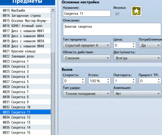This screenshot has height=135, width=162.
Task: Select item 0025 Секретка 3
Action: click(25, 71)
